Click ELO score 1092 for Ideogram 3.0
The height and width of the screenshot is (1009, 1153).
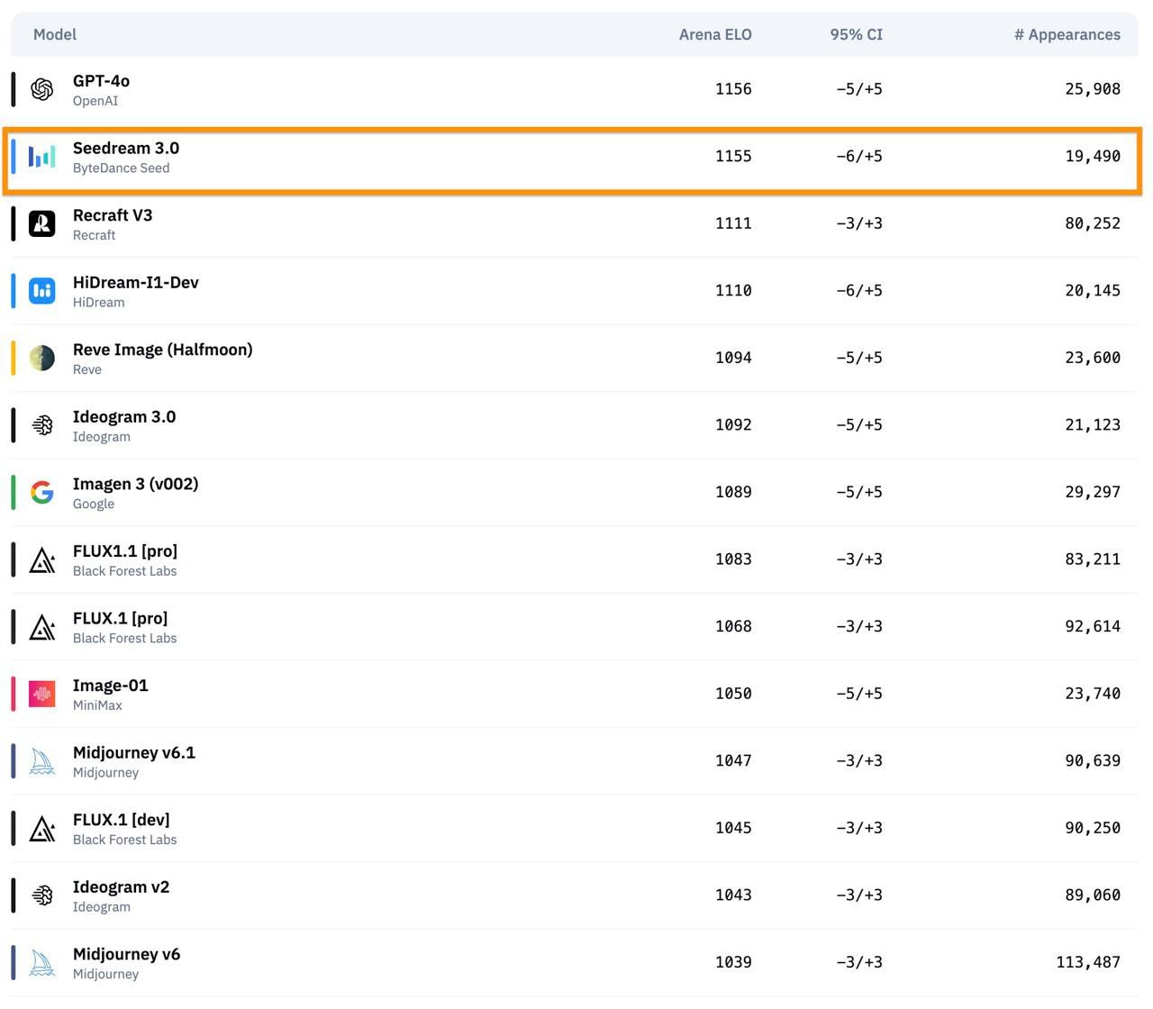click(733, 425)
